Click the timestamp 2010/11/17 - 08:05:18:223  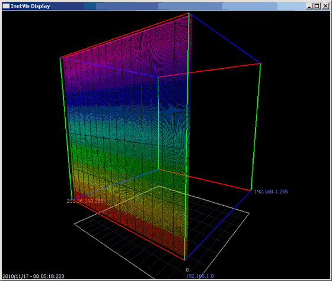click(x=33, y=276)
